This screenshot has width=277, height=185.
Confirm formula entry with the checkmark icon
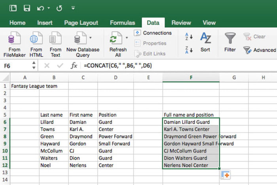pyautogui.click(x=60, y=66)
